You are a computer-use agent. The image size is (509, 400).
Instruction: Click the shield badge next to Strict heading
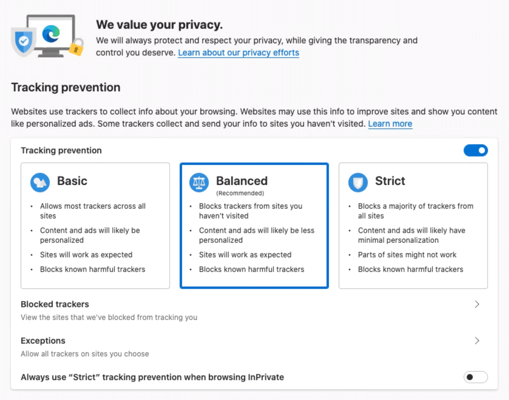[358, 182]
